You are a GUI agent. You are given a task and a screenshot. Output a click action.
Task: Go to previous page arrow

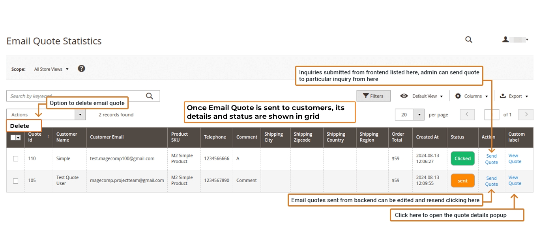(x=467, y=114)
